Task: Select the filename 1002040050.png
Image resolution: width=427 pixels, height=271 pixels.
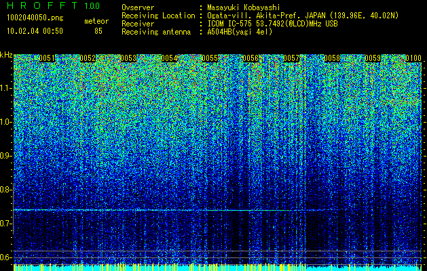Action: [x=35, y=18]
